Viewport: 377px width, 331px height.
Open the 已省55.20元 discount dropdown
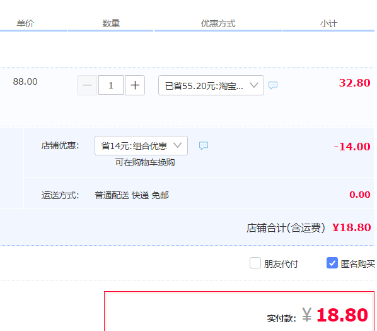coord(211,85)
